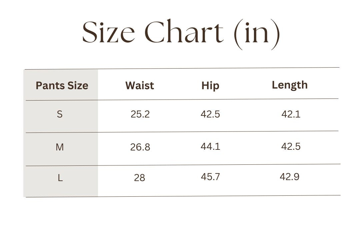Click the waist value 26.8
The height and width of the screenshot is (233, 360).
[x=140, y=147]
